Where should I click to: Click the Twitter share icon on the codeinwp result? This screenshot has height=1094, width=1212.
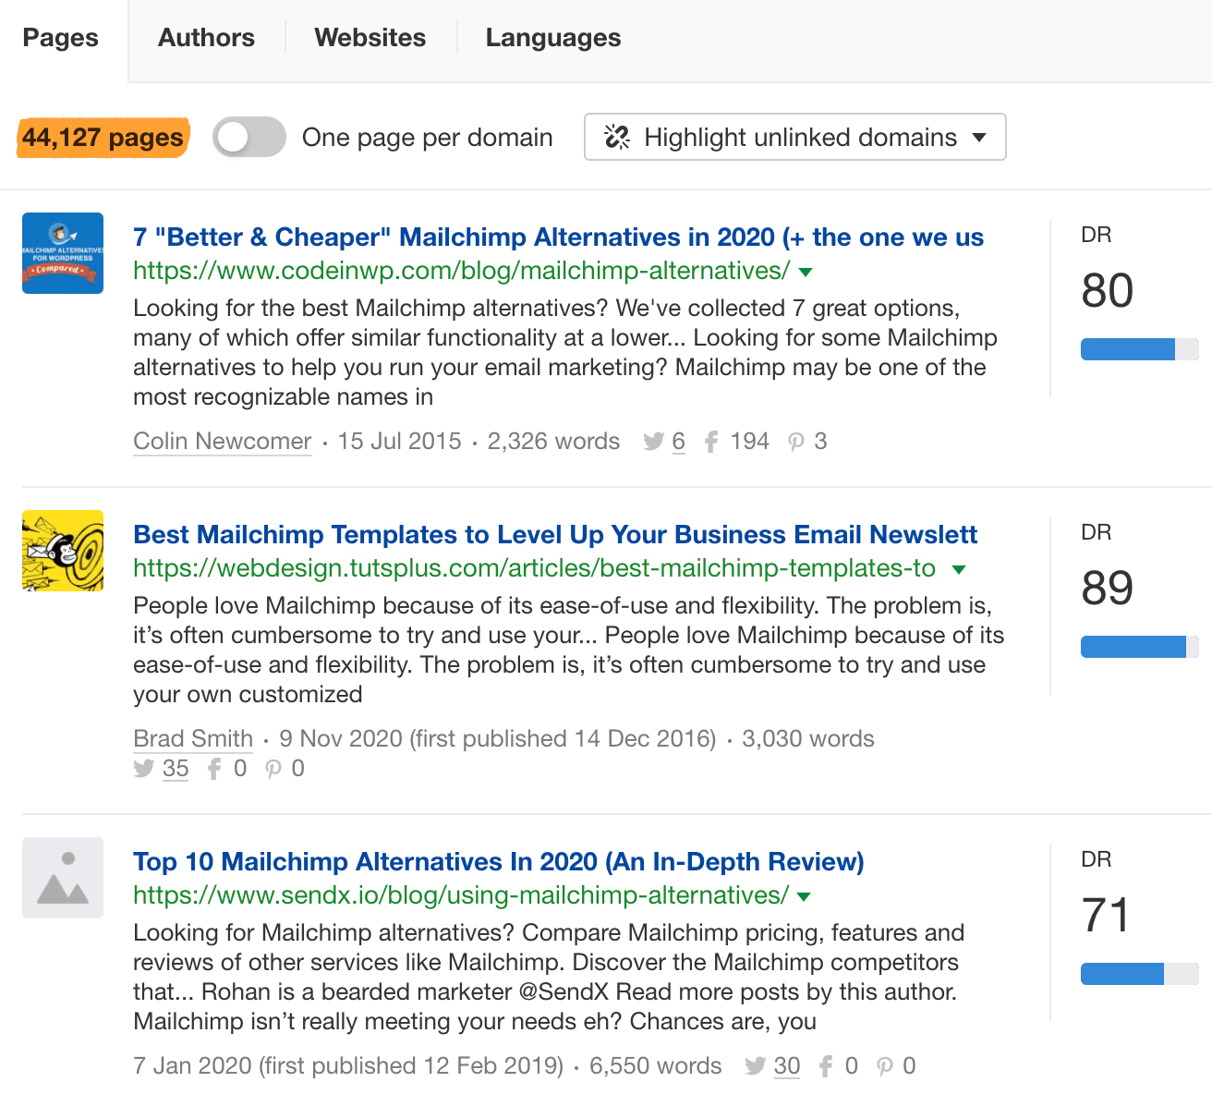(653, 442)
